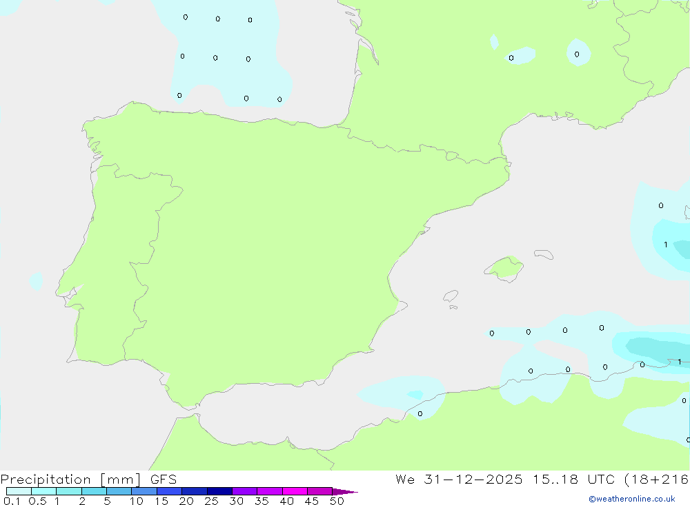Pick the 1–2 mm legend color segment
The image size is (690, 505).
coord(68,491)
